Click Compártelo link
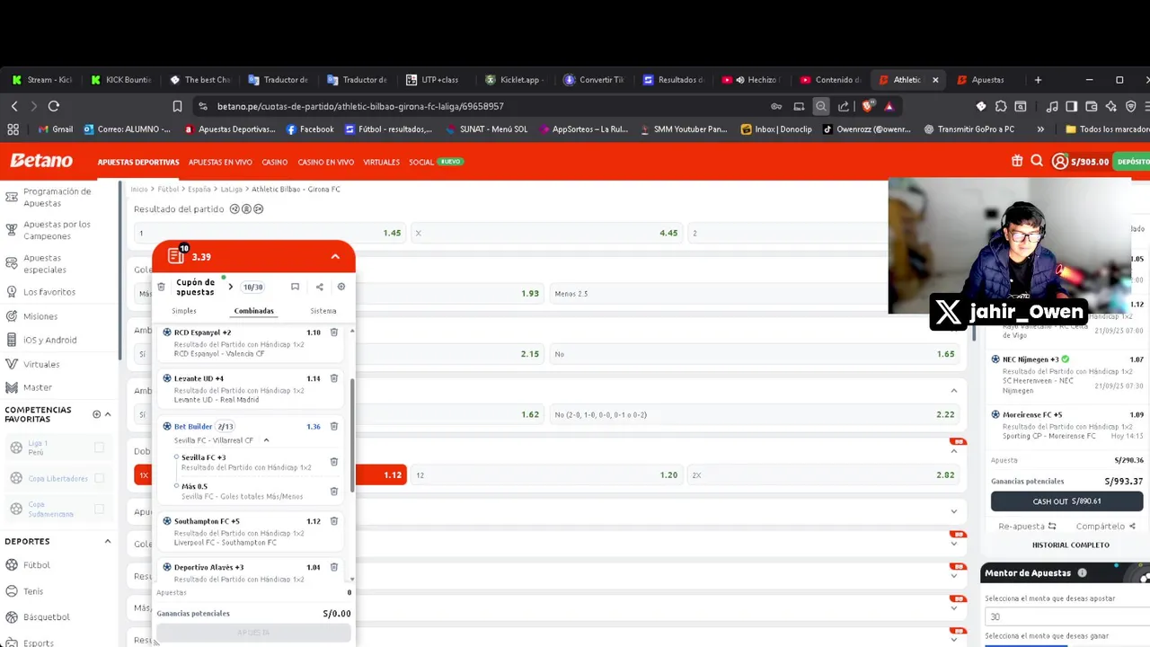 click(x=1106, y=527)
